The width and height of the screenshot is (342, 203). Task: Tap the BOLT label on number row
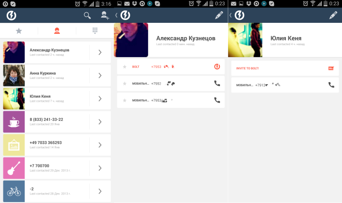coord(136,67)
